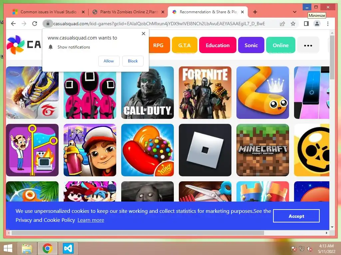Open the network tray icon

coord(302,249)
